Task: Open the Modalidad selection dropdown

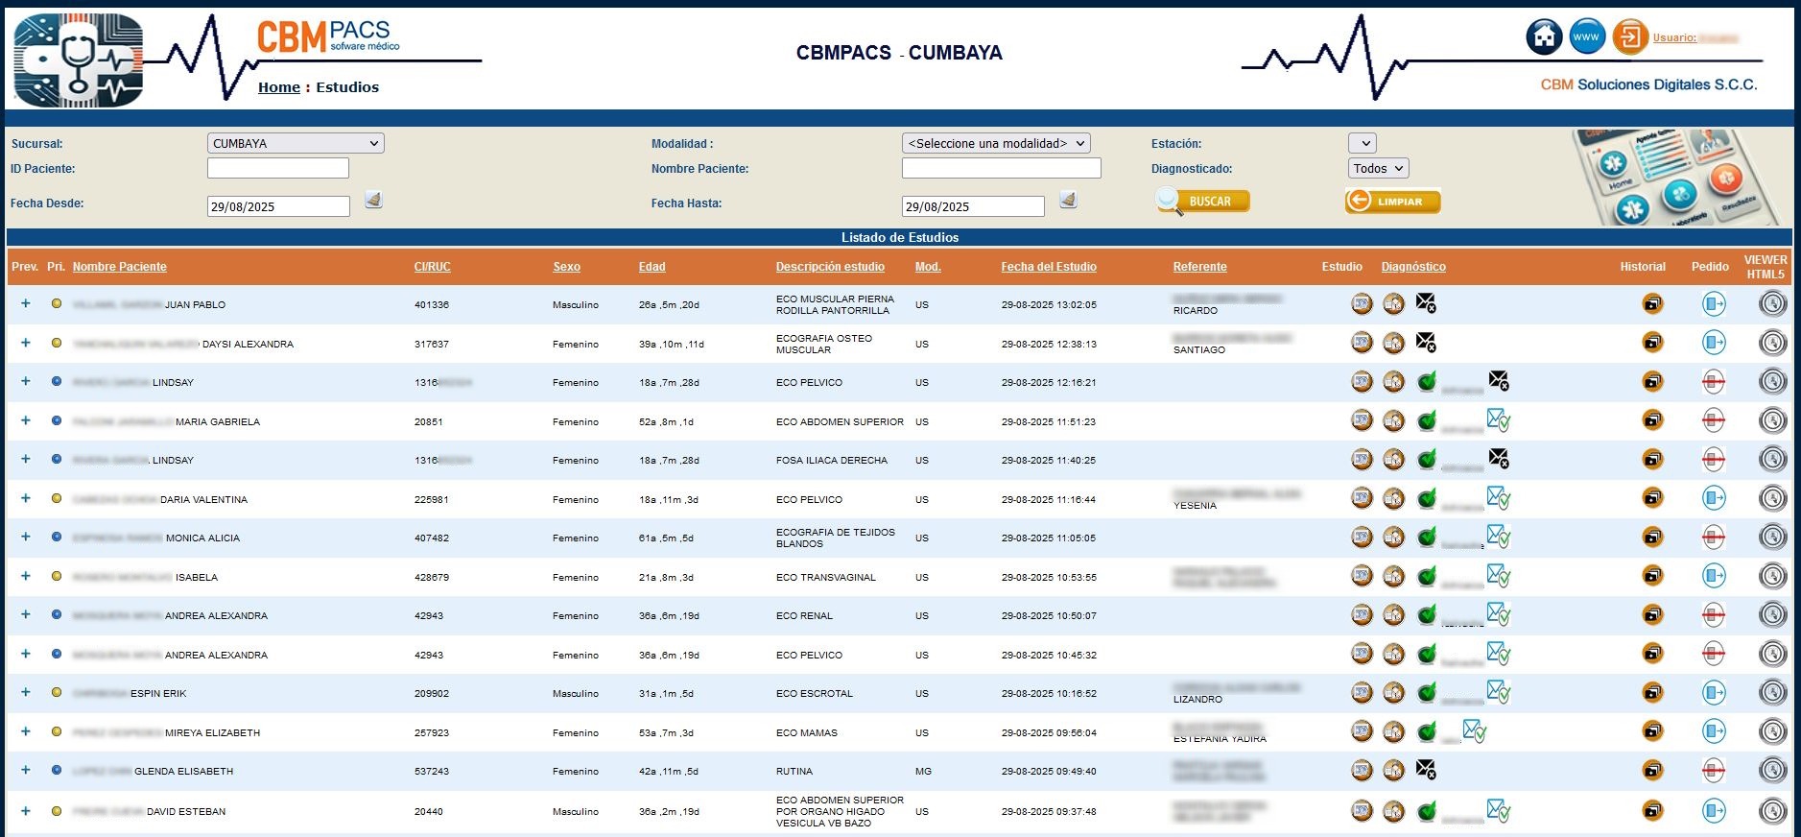Action: pos(995,143)
